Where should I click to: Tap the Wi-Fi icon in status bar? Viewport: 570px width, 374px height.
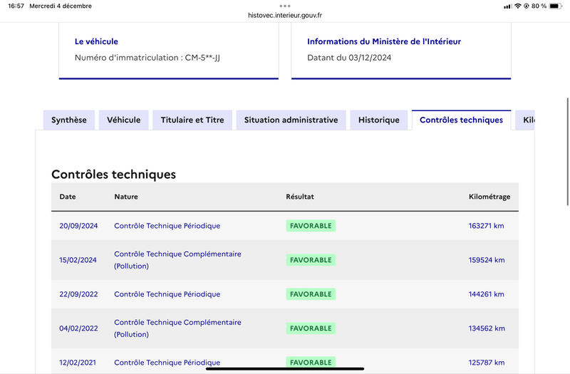click(518, 6)
